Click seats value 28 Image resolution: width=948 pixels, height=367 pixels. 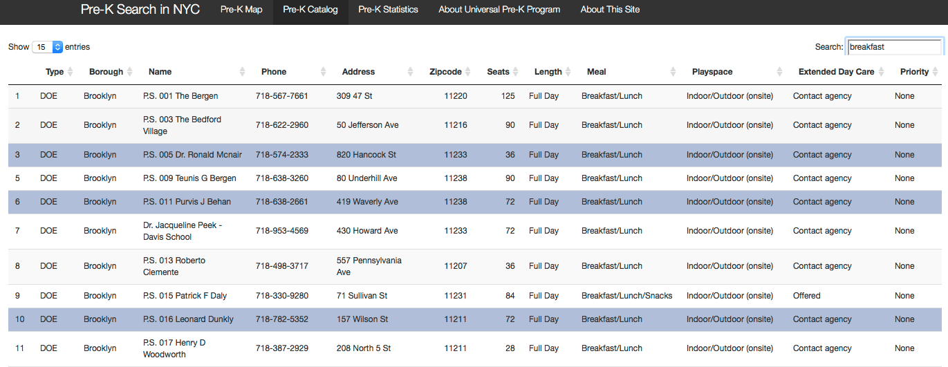click(x=510, y=348)
